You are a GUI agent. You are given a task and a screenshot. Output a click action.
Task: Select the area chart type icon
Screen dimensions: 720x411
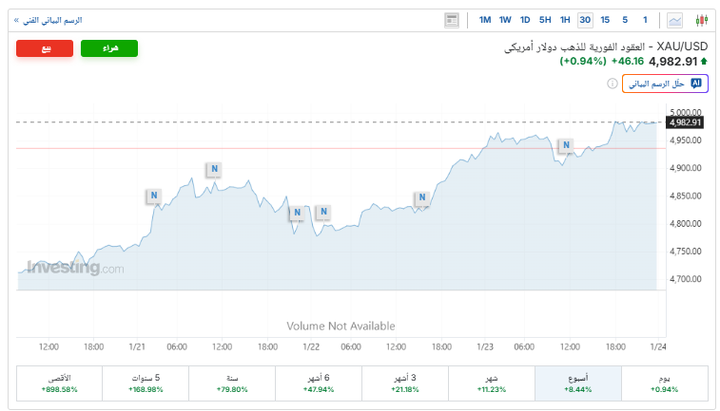[675, 20]
